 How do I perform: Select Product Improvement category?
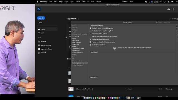coord(78,65)
